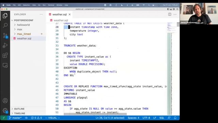Viewport: 218px width, 123px height.
Task: Change the LF end-of-line sequence
Action: click(x=155, y=118)
